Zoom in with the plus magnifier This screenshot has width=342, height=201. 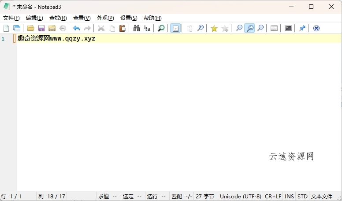[239, 28]
